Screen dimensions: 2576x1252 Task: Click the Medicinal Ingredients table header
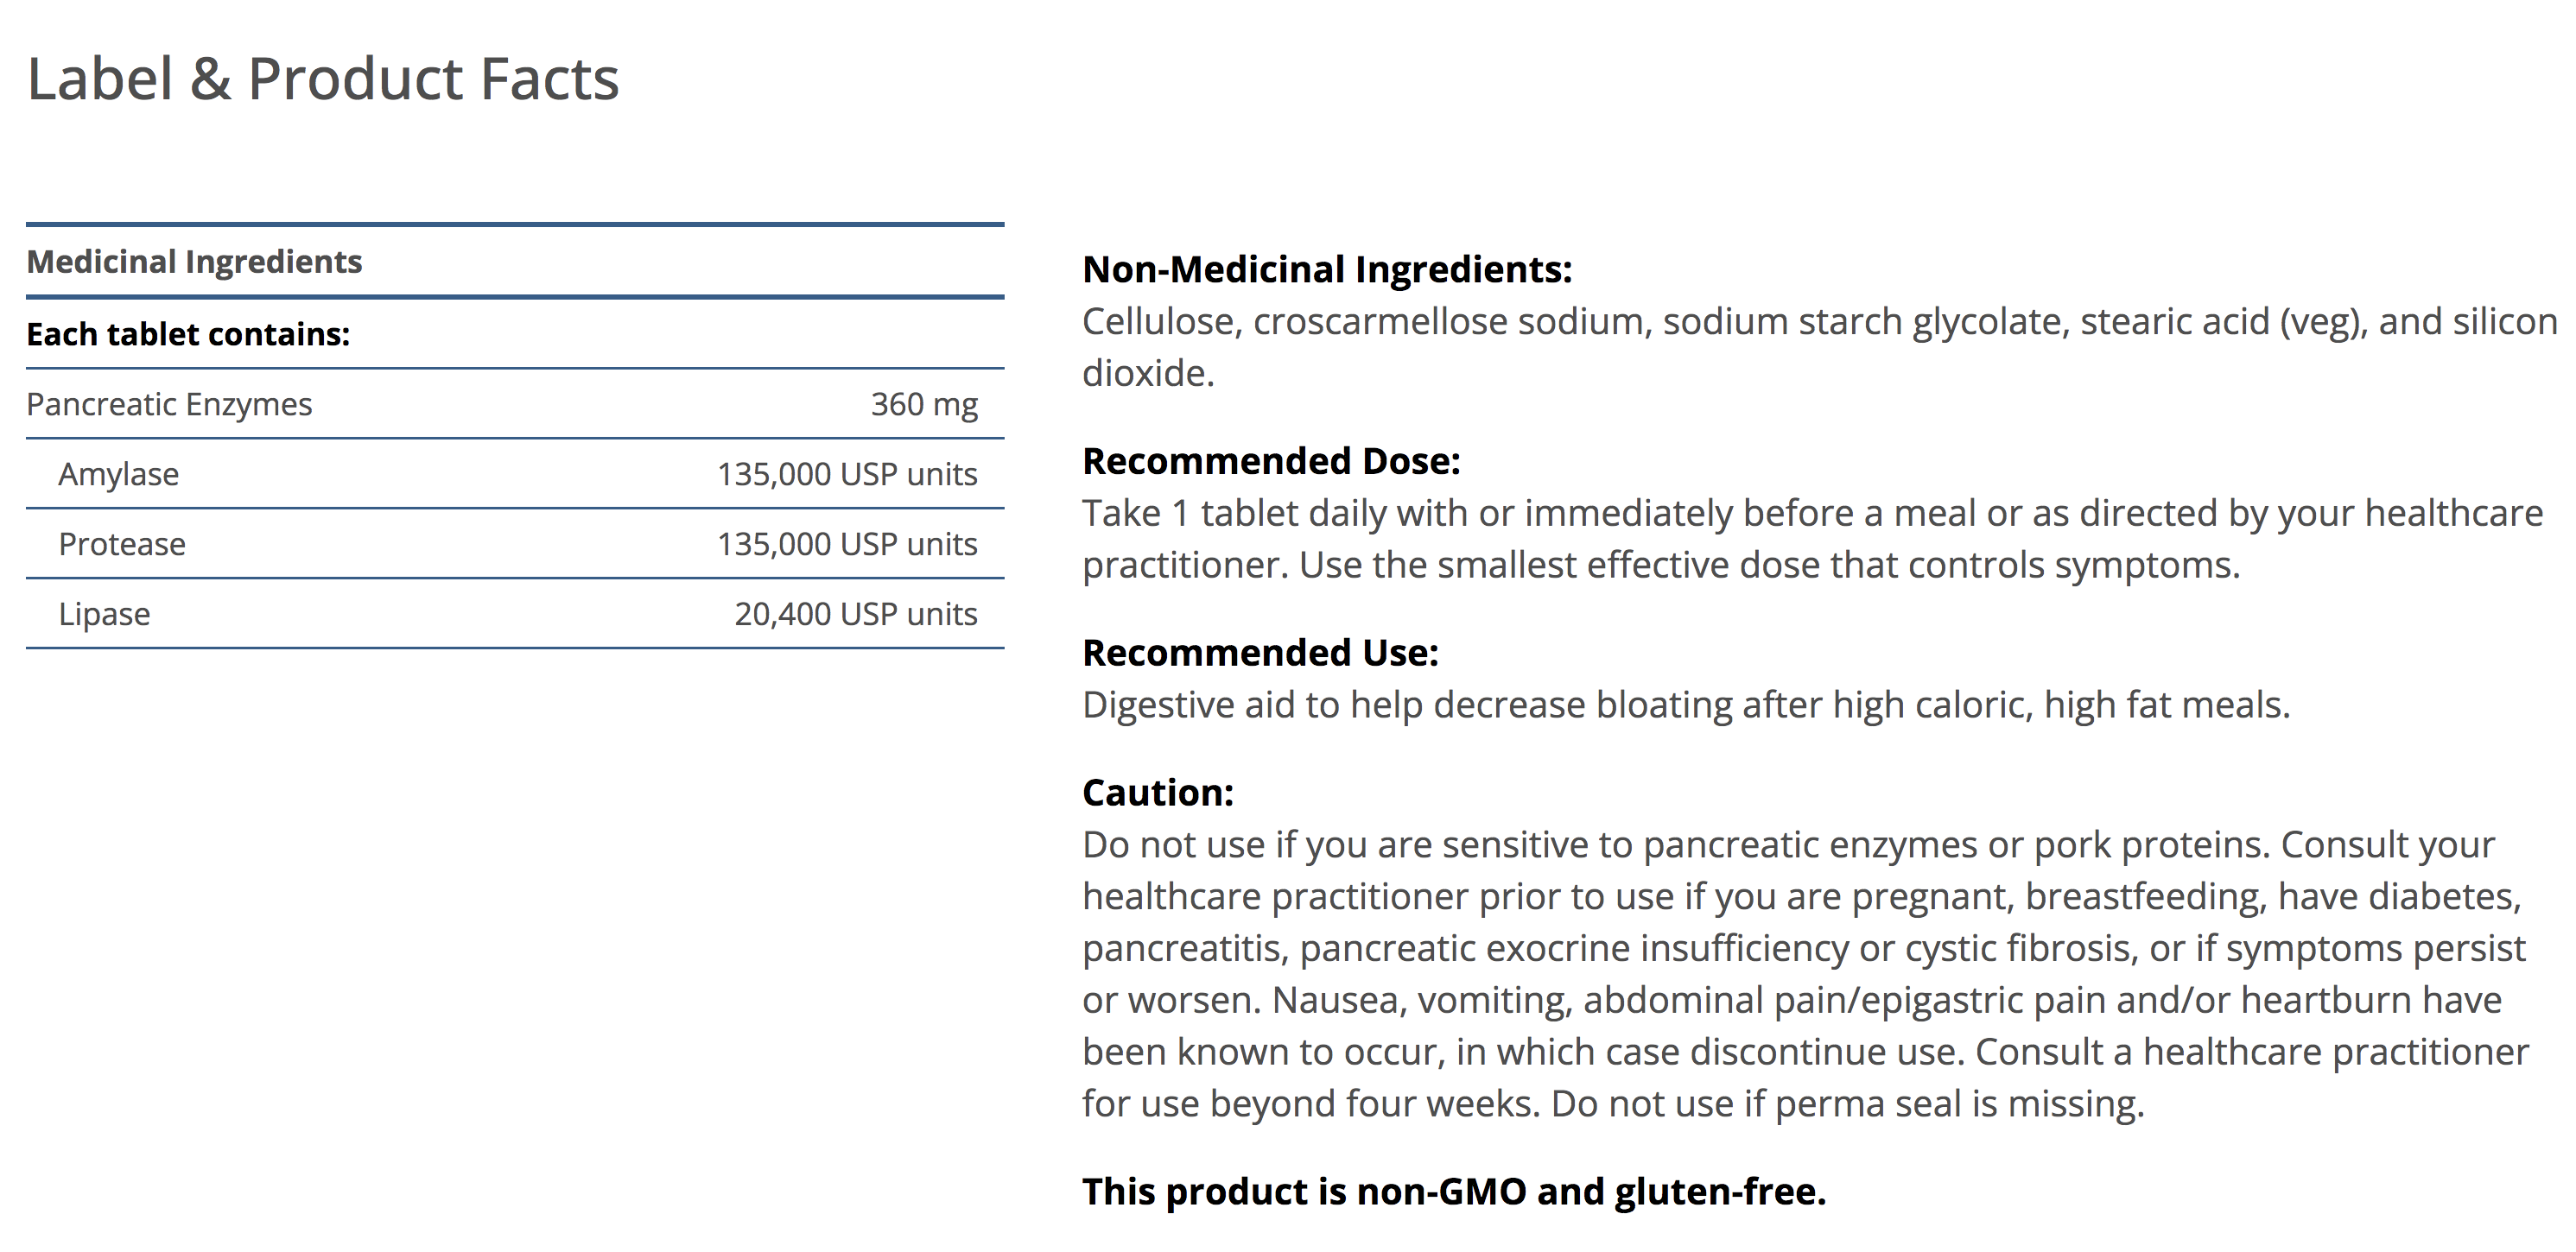click(194, 262)
